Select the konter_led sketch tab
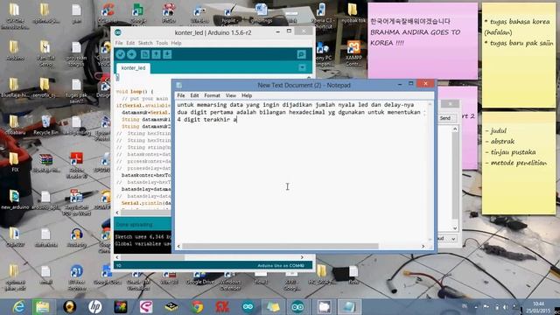The height and width of the screenshot is (315, 560). pos(133,68)
